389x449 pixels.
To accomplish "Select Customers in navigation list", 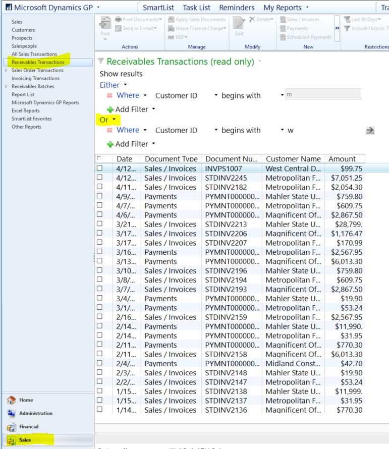I will [x=23, y=30].
